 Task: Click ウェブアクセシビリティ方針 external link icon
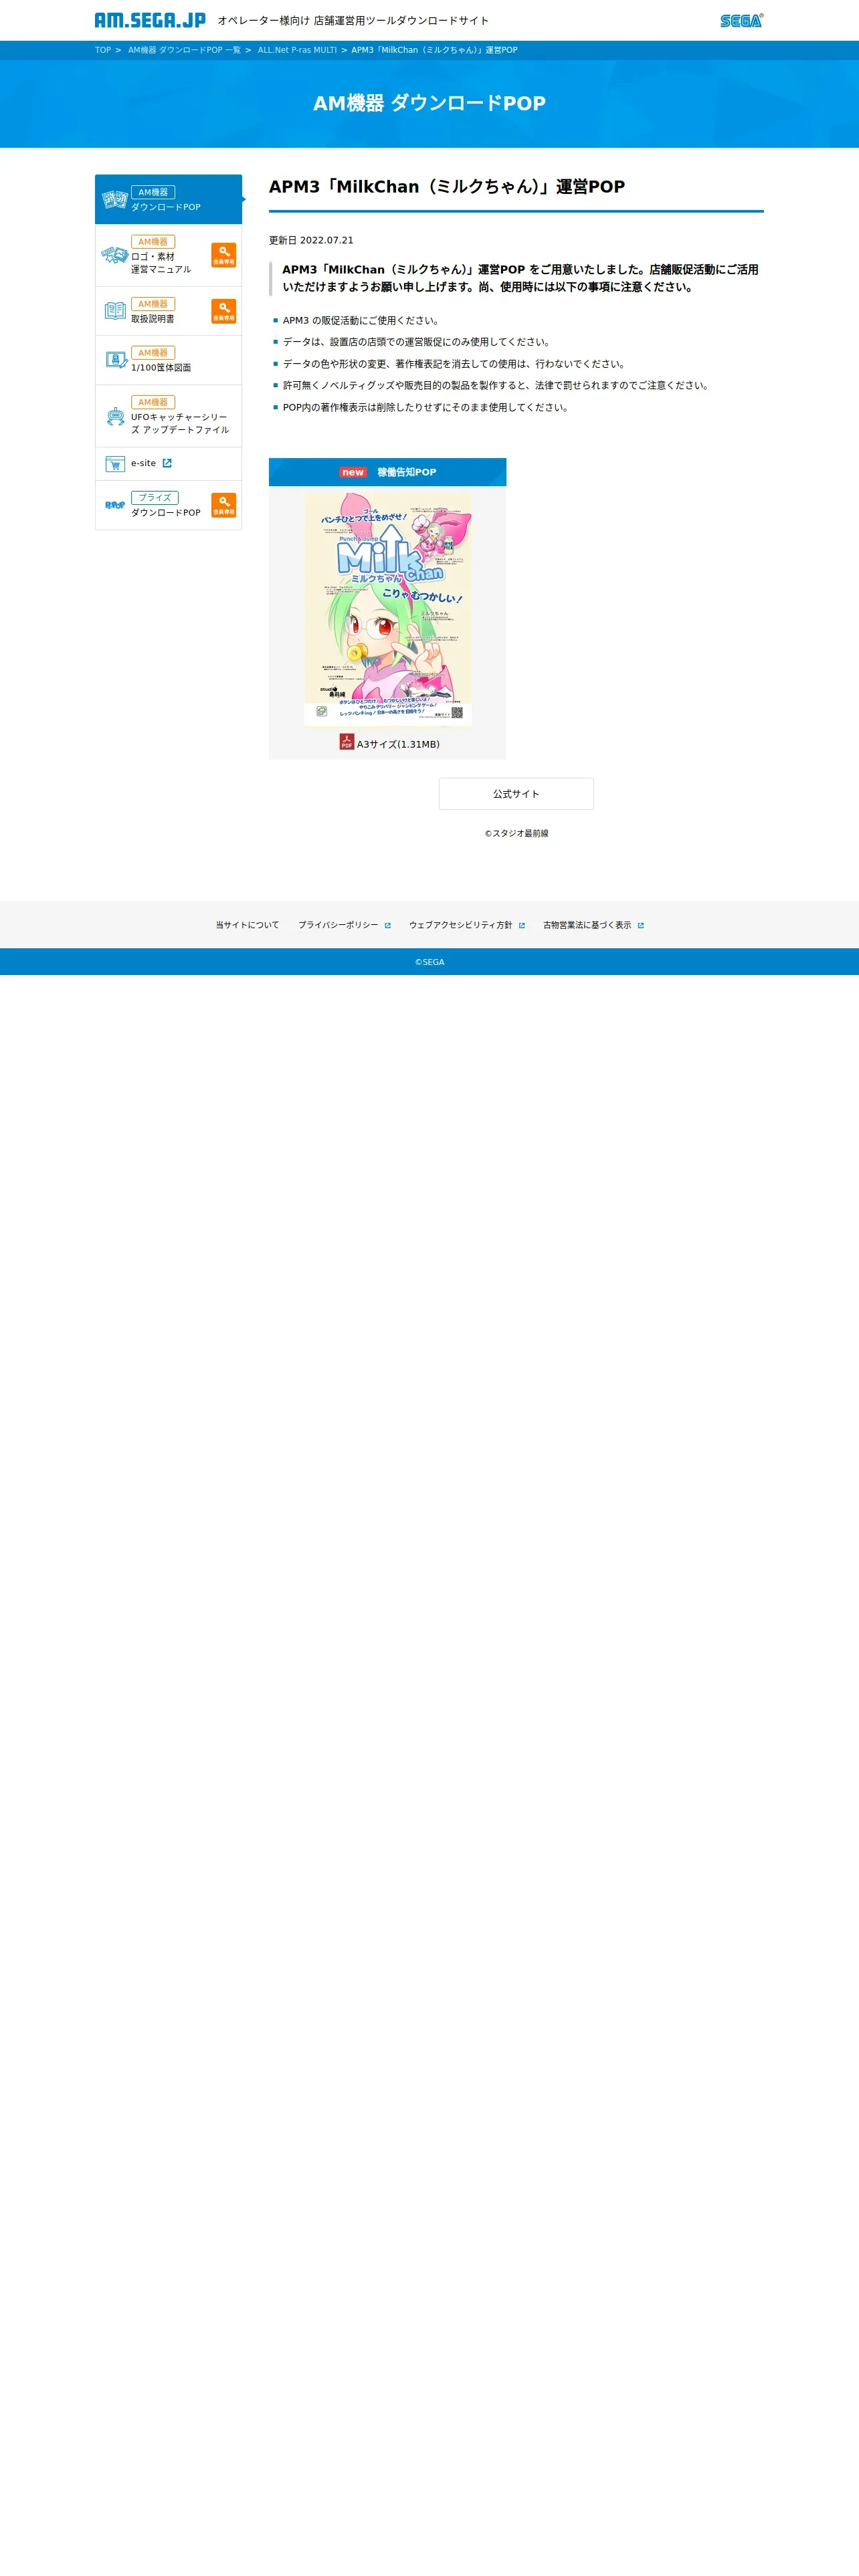[521, 926]
